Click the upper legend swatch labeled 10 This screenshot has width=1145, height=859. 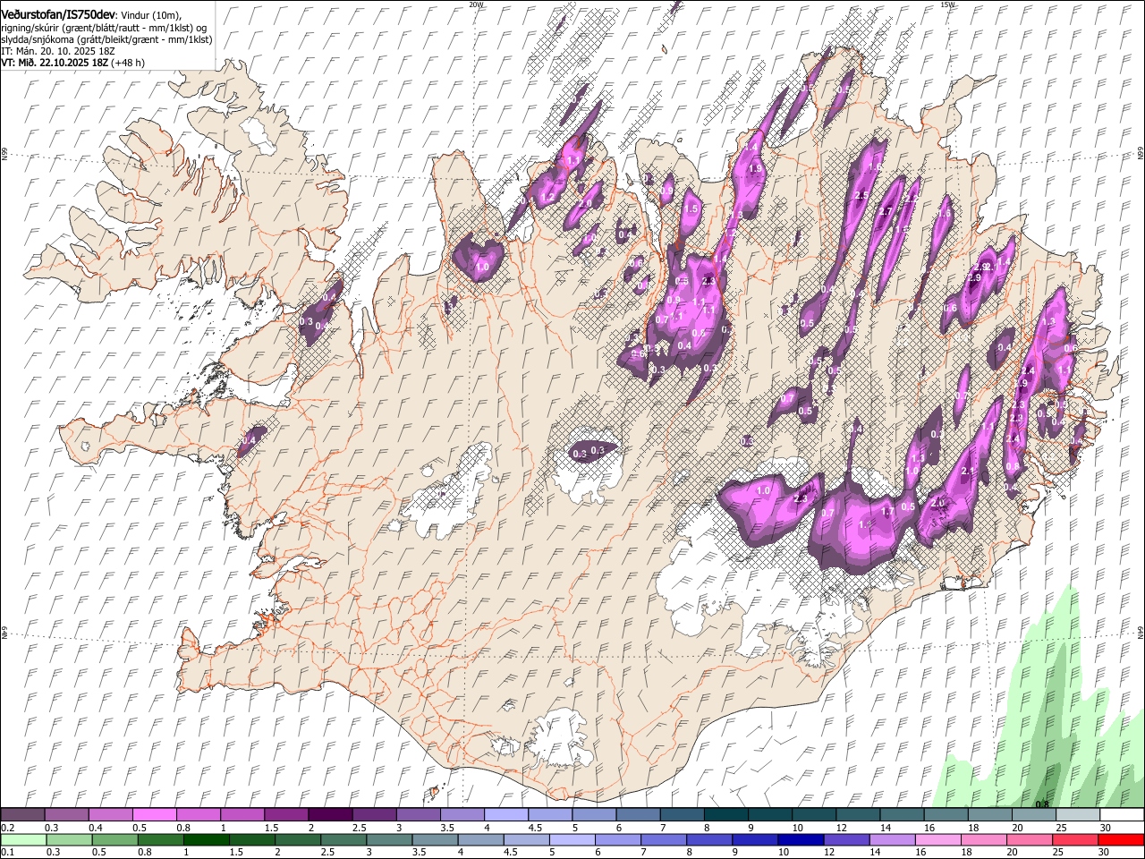coord(812,815)
